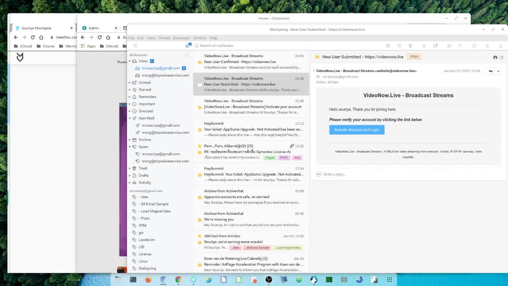Open Google Chrome from the taskbar
The image size is (508, 286).
(178, 280)
